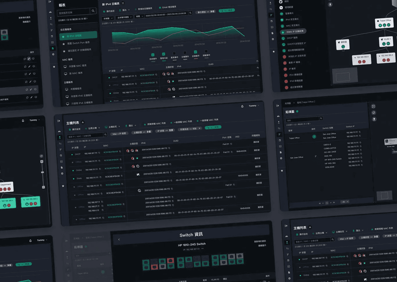Toggle the 系統事件 checkbox under chart
397x282 pixels.
[x=153, y=55]
